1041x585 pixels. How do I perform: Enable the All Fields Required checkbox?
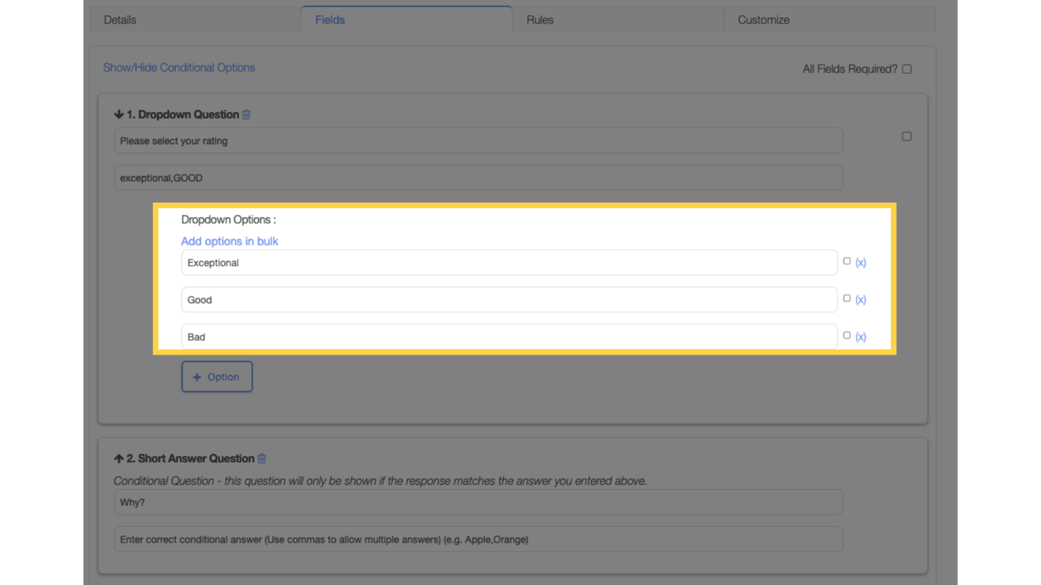pos(906,68)
